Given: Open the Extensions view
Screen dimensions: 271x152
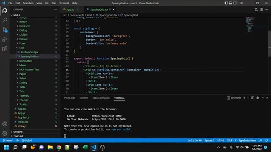Looking at the screenshot, I should 5,49.
